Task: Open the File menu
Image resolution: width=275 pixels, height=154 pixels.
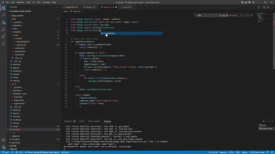Action: coord(7,2)
